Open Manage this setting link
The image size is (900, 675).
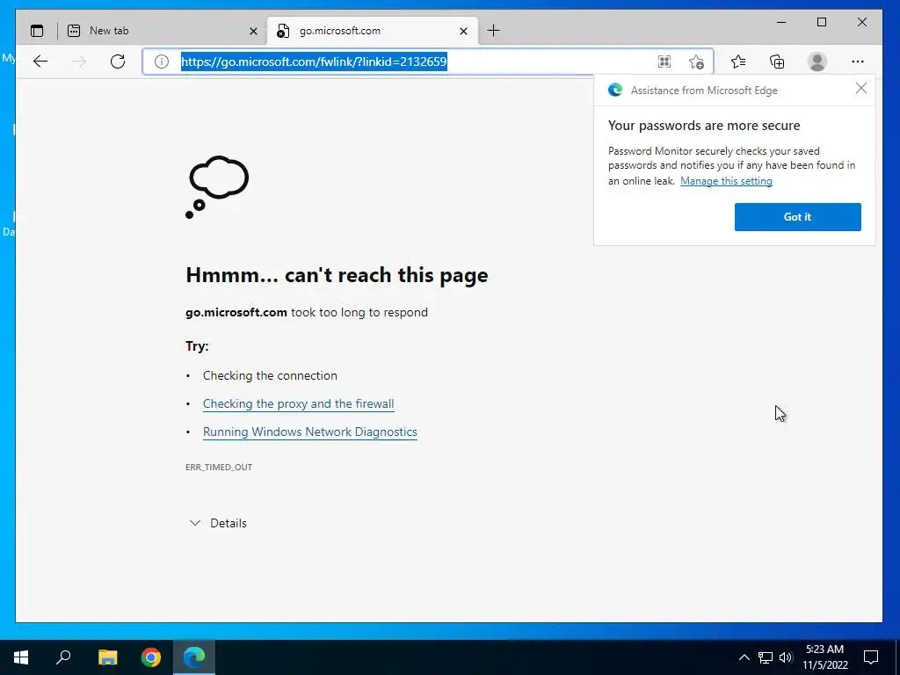(726, 181)
